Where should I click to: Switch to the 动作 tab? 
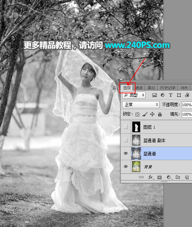point(184,88)
